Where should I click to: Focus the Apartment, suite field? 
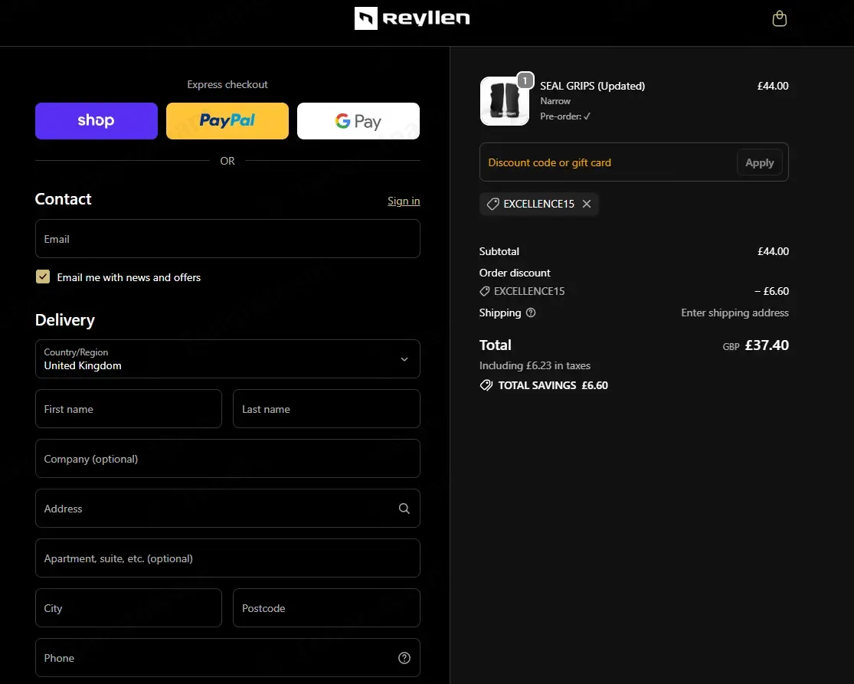[227, 558]
